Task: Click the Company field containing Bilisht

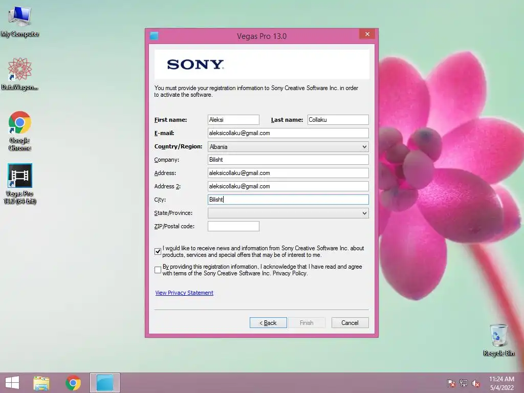Action: point(288,160)
